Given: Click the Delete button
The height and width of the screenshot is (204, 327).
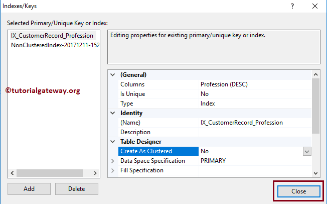Looking at the screenshot, I should pyautogui.click(x=77, y=189).
